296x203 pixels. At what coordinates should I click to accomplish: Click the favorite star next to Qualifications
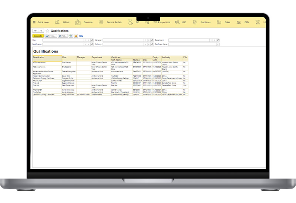(47, 31)
